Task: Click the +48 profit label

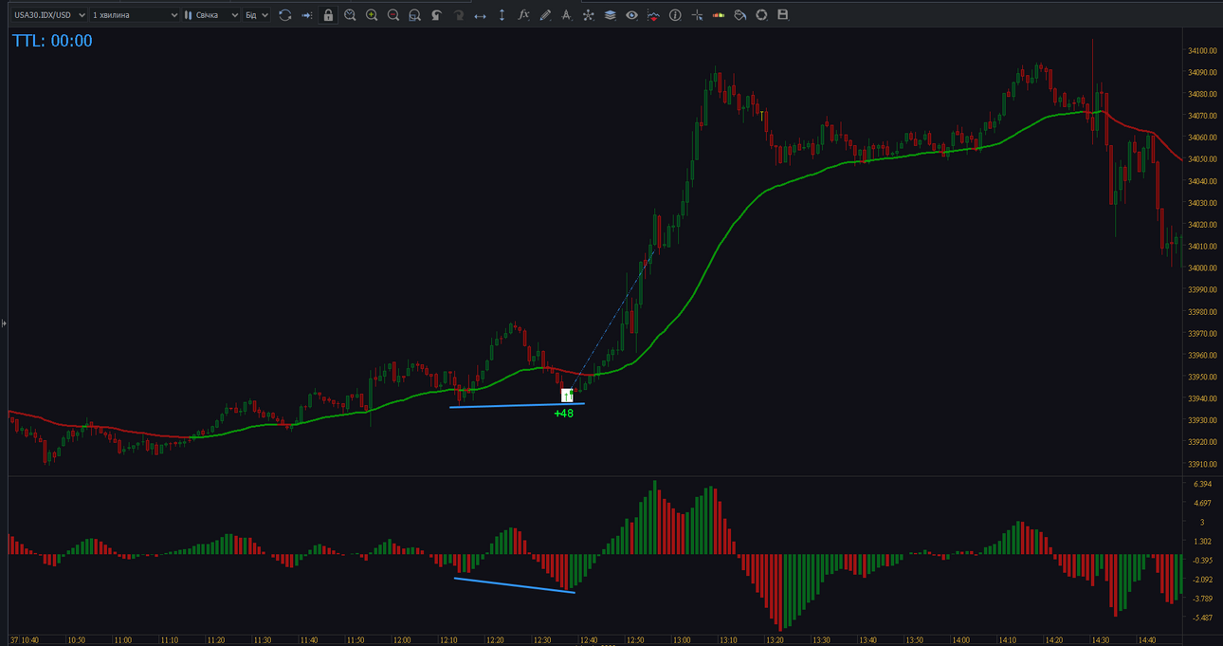Action: tap(563, 414)
